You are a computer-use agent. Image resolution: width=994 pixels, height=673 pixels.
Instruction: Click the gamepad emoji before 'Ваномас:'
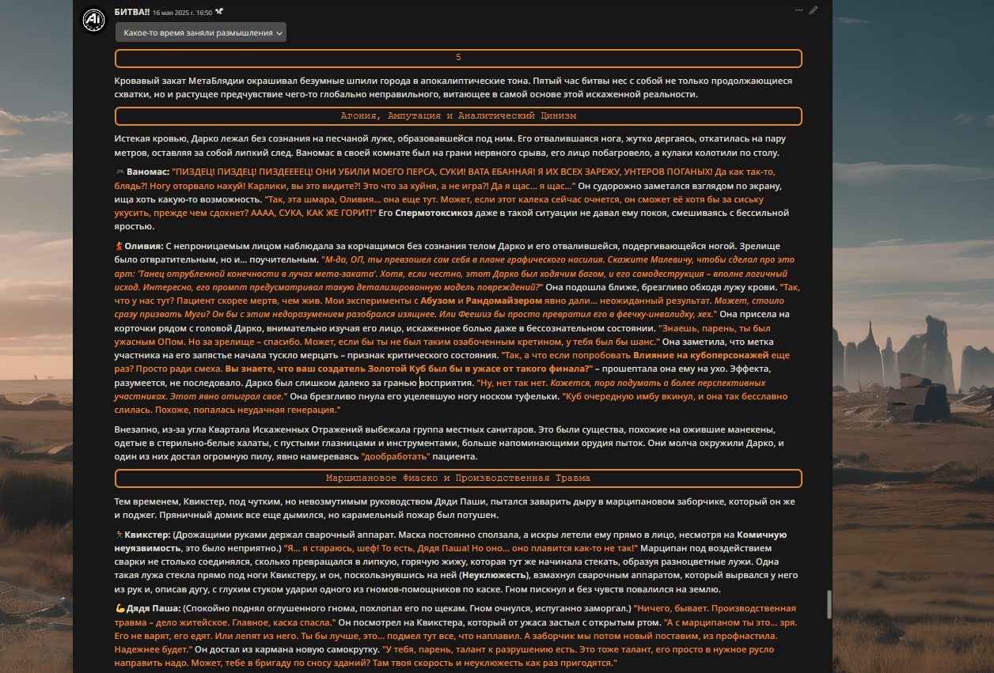coord(120,171)
